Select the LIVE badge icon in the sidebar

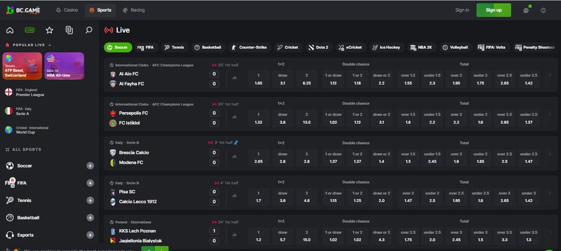point(30,31)
